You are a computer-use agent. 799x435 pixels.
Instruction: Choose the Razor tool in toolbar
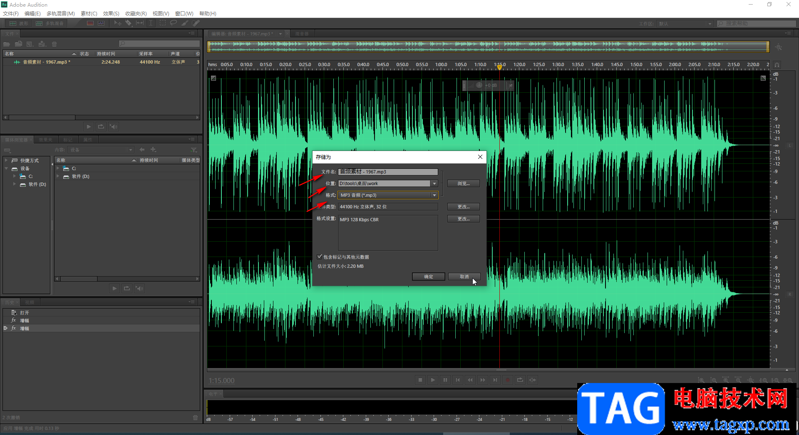click(x=129, y=23)
